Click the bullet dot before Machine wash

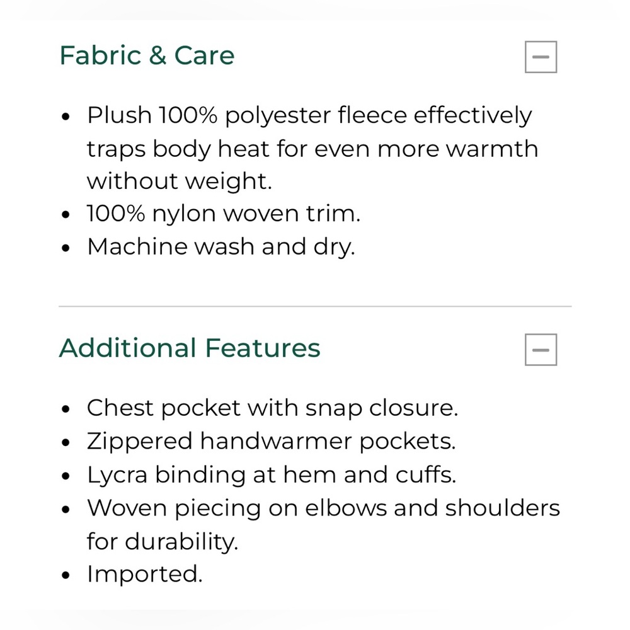[x=66, y=248]
